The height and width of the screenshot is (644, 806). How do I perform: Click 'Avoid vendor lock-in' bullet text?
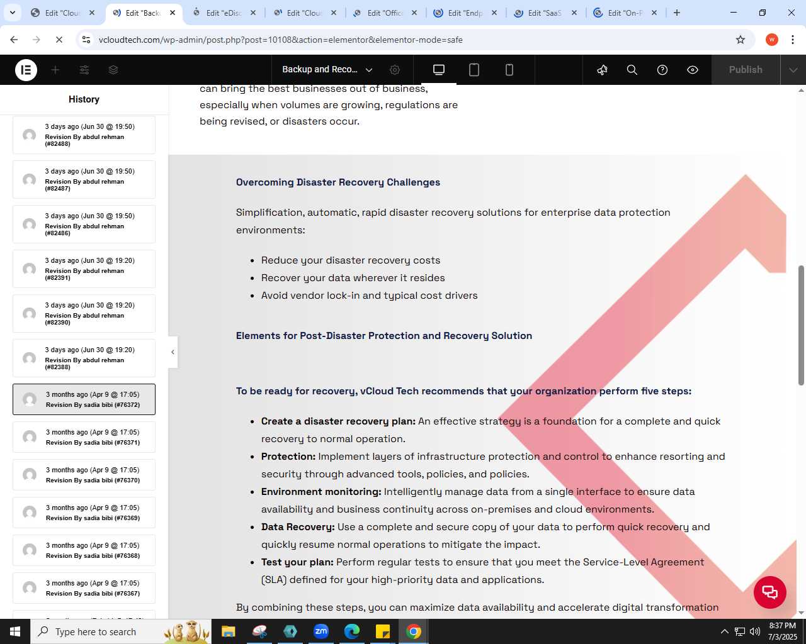(x=370, y=296)
